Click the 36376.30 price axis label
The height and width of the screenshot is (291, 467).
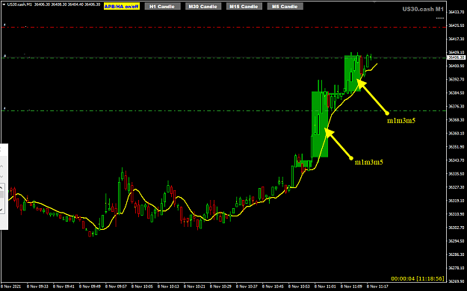click(456, 106)
